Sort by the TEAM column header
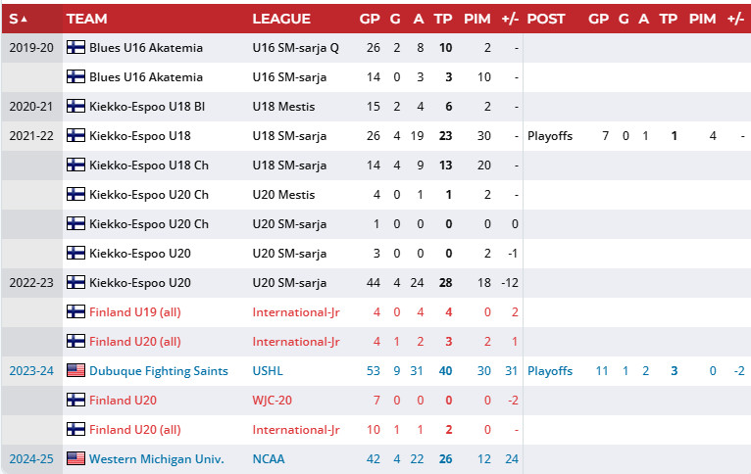The height and width of the screenshot is (474, 751). 86,19
